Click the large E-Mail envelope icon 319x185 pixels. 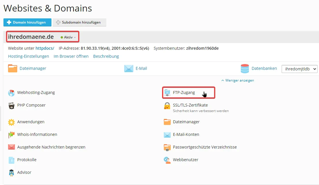[x=129, y=68]
